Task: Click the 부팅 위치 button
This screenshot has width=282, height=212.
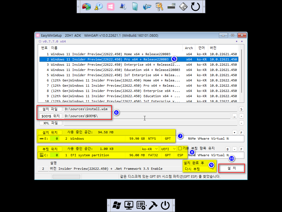Action: coord(50,149)
